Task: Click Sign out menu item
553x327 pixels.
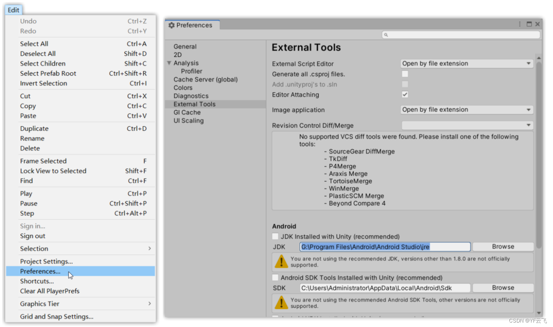Action: click(81, 236)
